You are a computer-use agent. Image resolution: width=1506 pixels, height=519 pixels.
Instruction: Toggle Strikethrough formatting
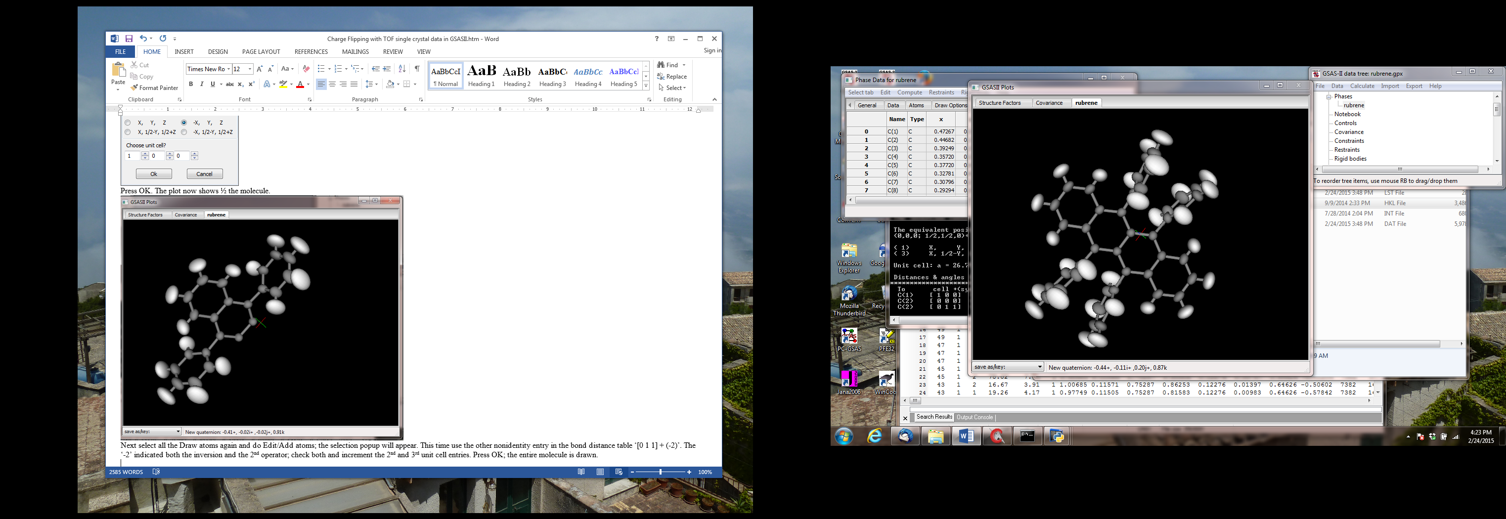click(230, 84)
